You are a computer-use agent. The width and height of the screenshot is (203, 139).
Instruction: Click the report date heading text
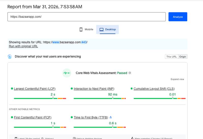pos(45,7)
